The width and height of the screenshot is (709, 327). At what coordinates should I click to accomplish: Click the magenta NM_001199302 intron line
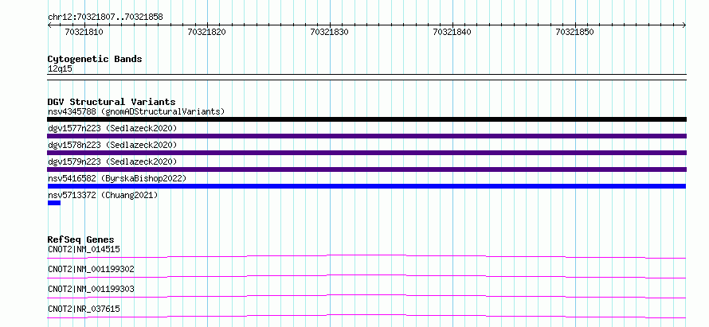pos(366,276)
